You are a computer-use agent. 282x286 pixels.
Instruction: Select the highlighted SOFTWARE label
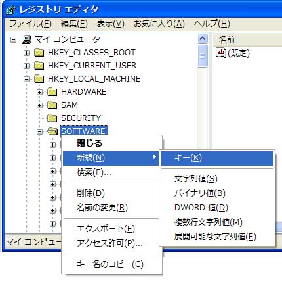tap(84, 131)
